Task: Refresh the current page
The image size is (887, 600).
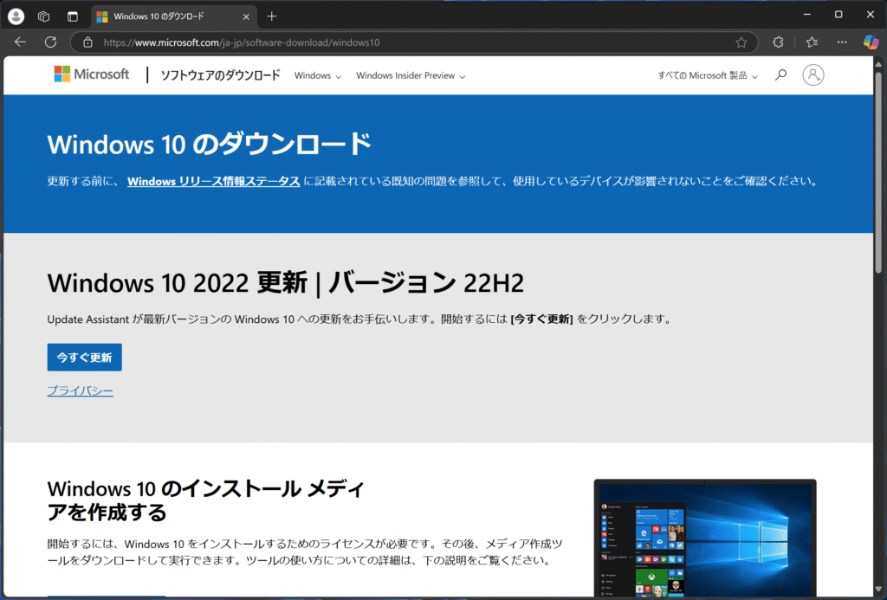Action: 51,42
